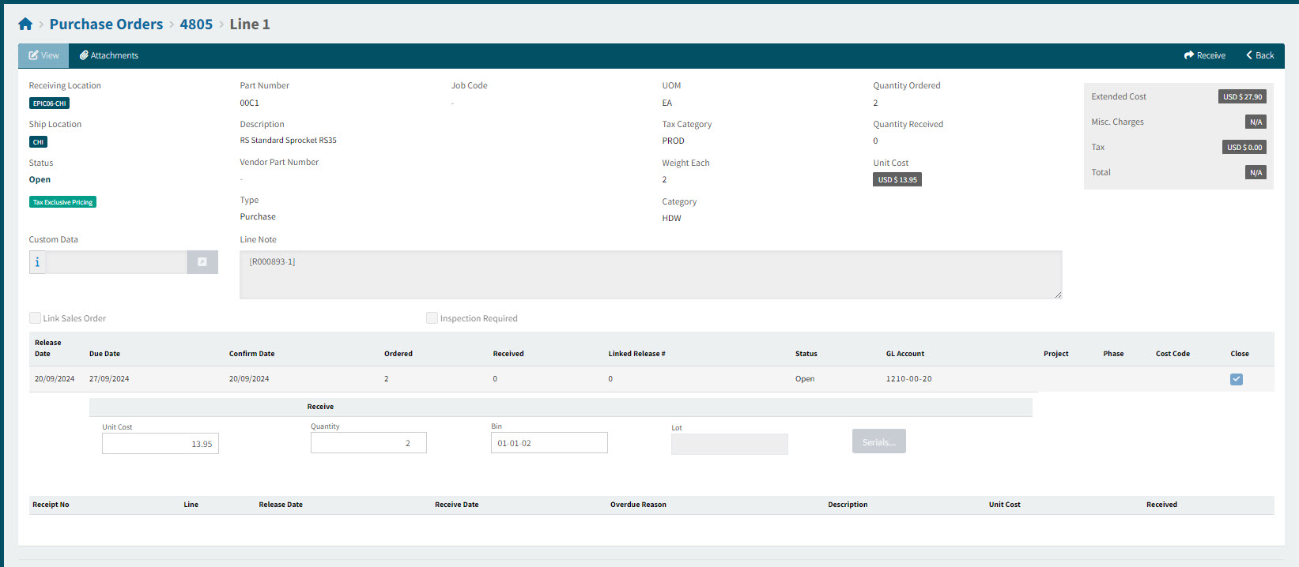Go to the home page icon
This screenshot has height=567, width=1299.
(25, 24)
